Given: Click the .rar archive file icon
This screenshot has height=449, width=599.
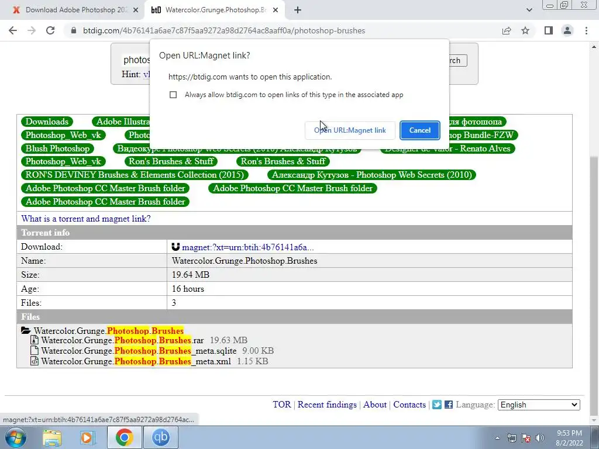Looking at the screenshot, I should coord(35,340).
